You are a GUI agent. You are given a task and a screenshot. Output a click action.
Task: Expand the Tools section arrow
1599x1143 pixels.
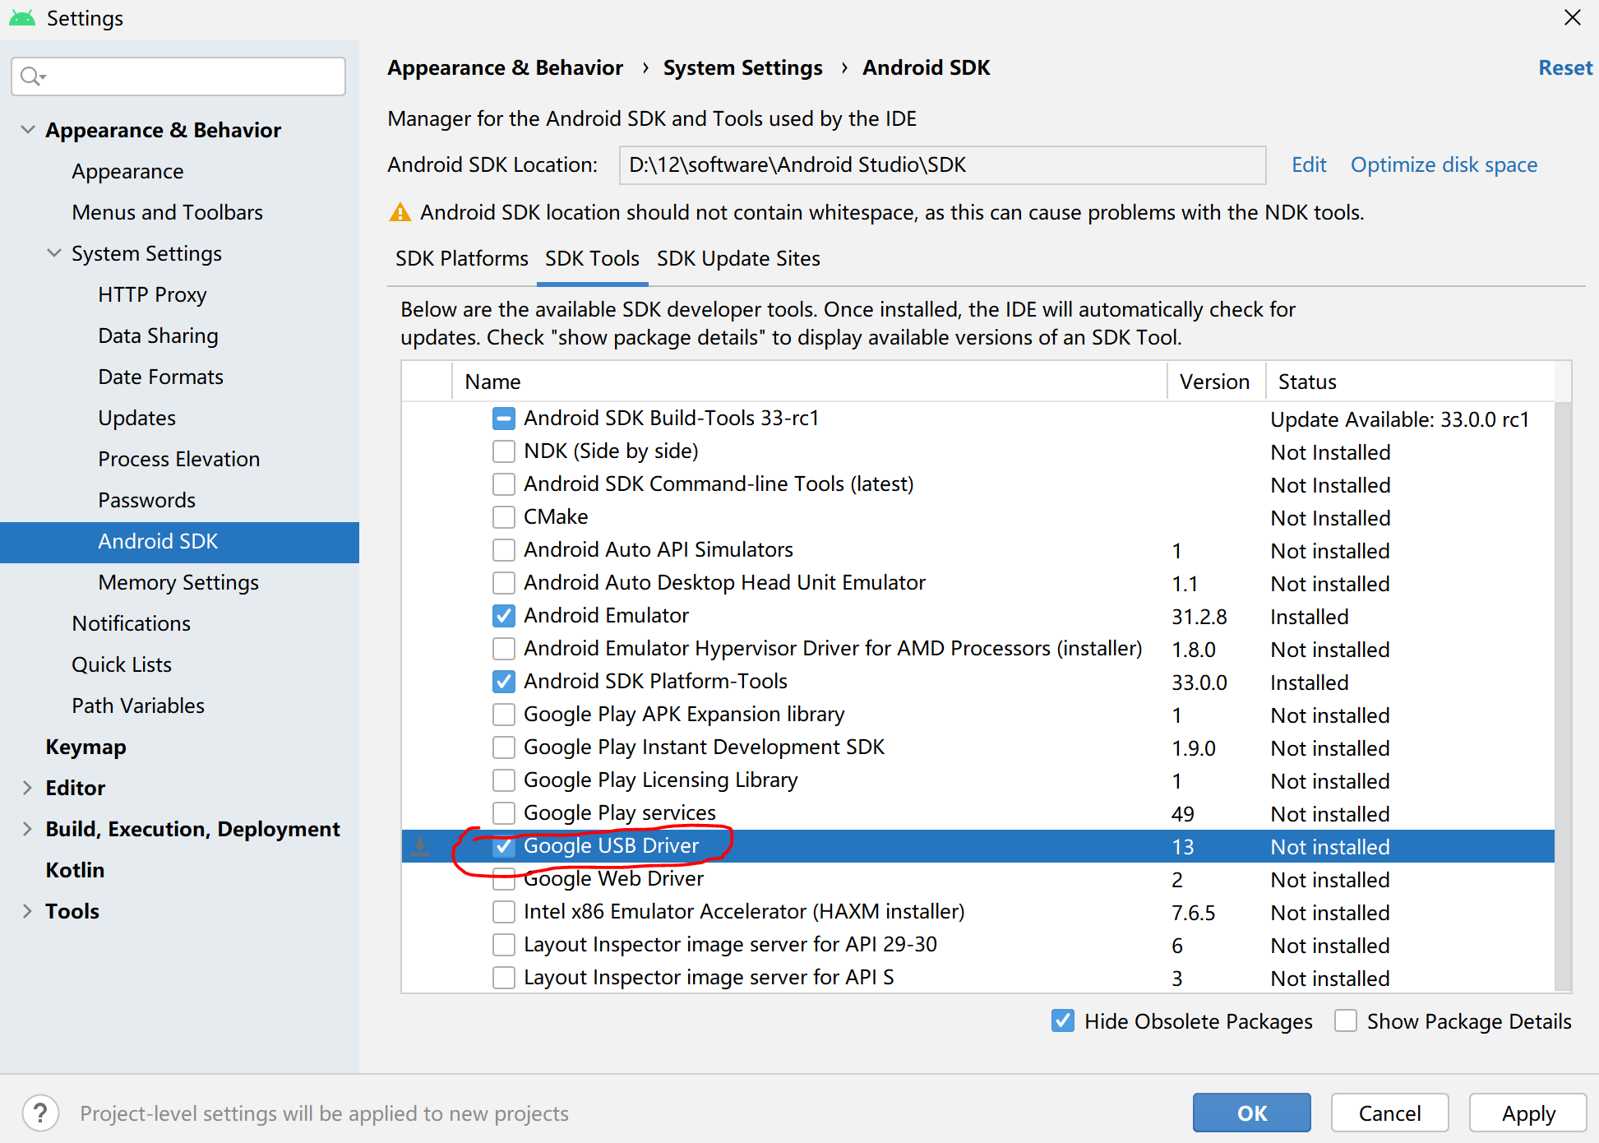click(x=28, y=911)
